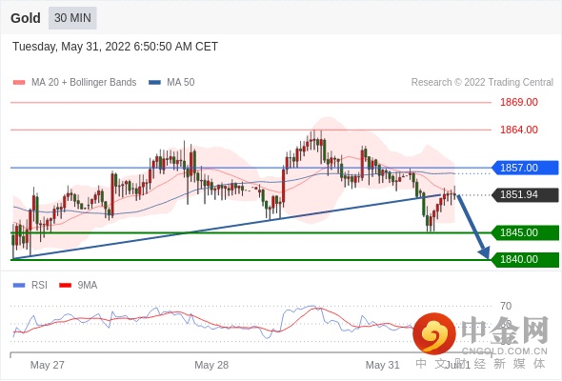Viewport: 562px width, 381px height.
Task: Click the 1864.00 resistance price label
Action: [519, 130]
